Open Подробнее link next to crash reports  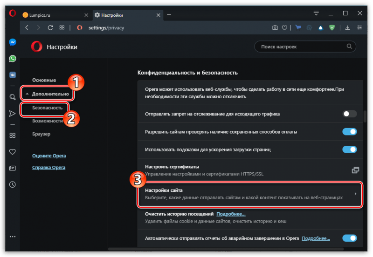click(x=316, y=238)
